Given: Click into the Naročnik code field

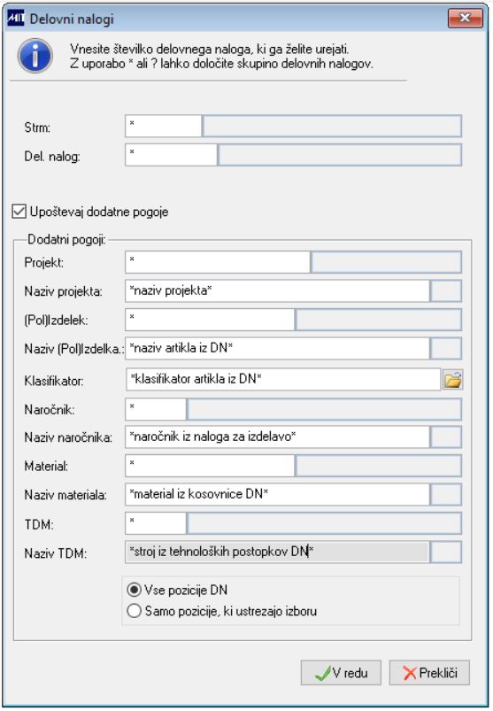Looking at the screenshot, I should [x=156, y=409].
